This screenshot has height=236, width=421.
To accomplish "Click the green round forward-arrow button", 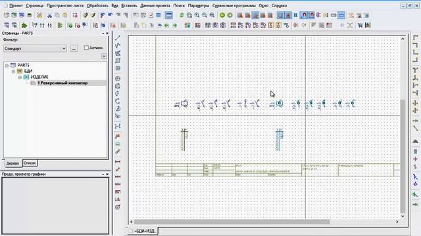I will [x=230, y=15].
